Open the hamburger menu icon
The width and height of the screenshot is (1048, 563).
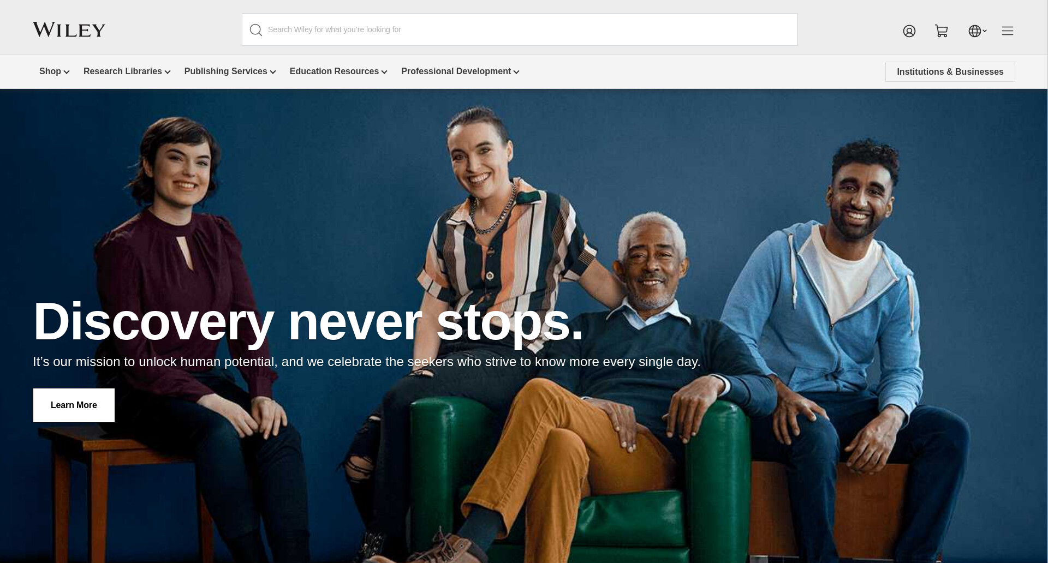[1008, 31]
